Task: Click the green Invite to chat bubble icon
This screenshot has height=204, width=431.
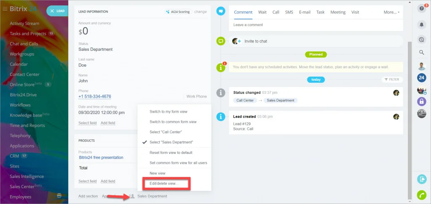Action: tap(221, 41)
